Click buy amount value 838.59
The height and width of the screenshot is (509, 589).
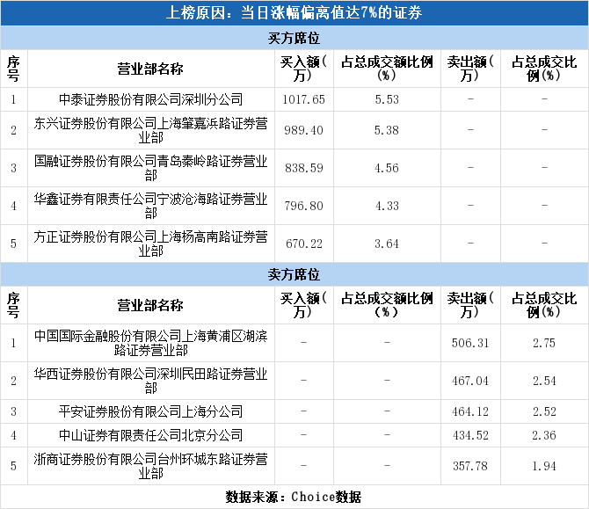click(303, 168)
